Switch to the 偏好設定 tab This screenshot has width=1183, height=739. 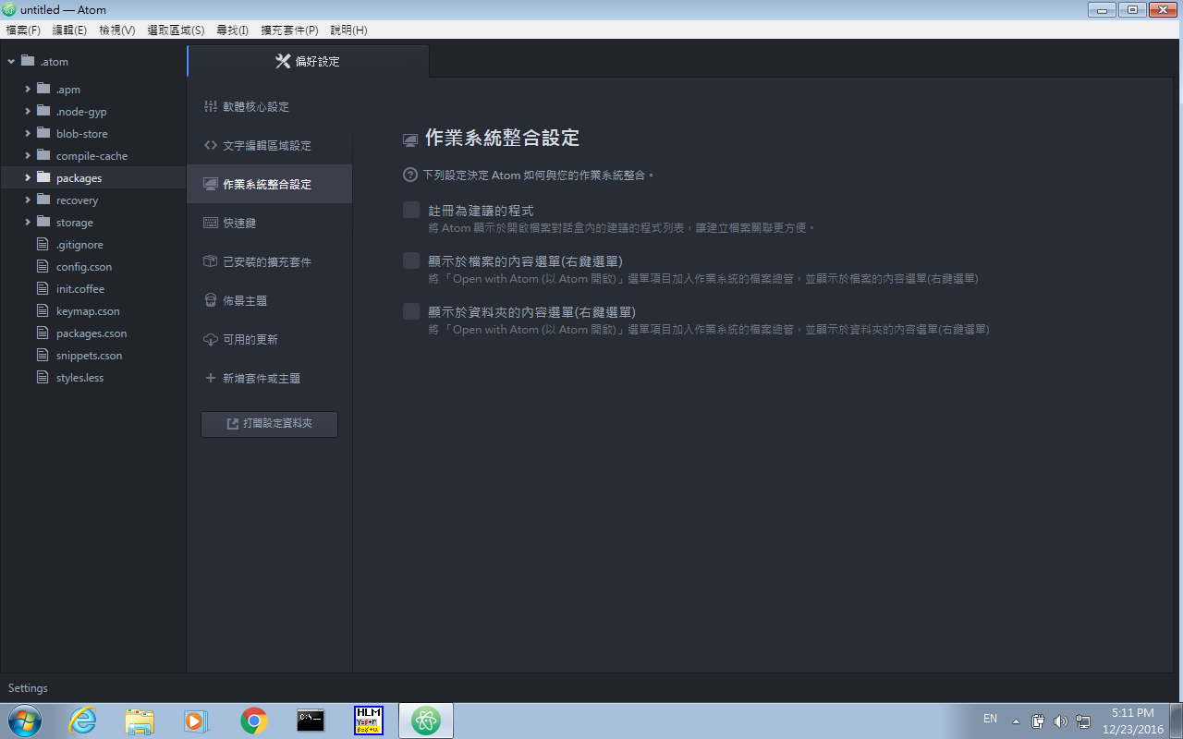308,61
